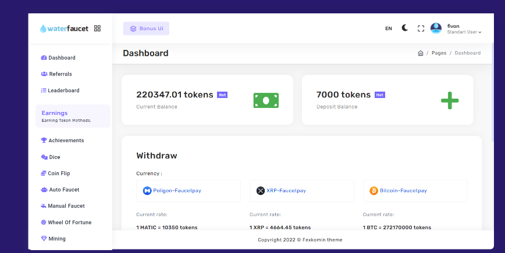
Task: Open the Leaderboard page
Action: [63, 91]
